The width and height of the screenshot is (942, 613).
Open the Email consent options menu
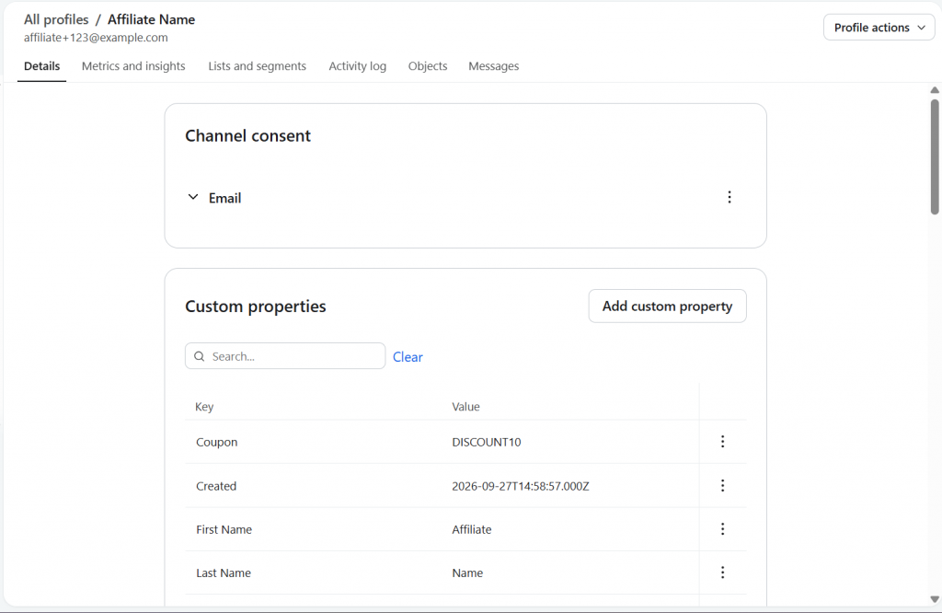[x=729, y=197]
